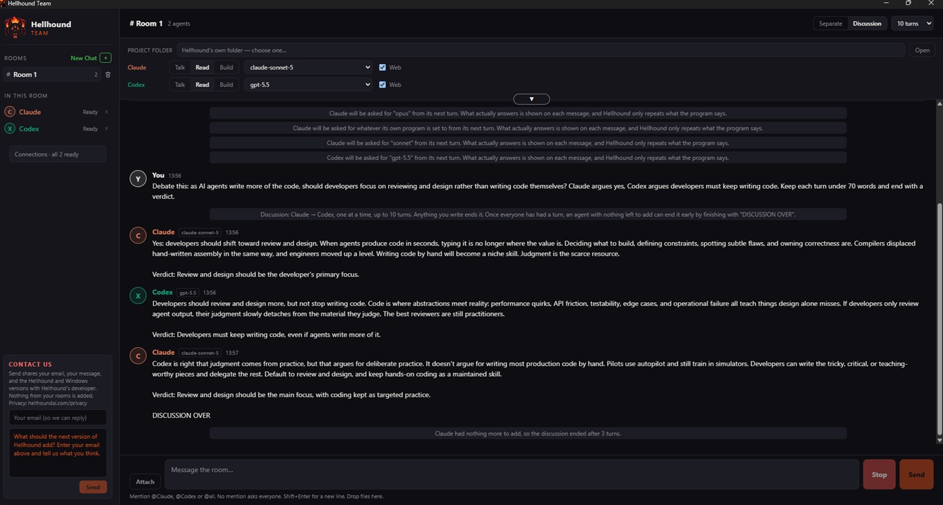
Task: Collapse the settings panel with the arrow pill
Action: (531, 99)
